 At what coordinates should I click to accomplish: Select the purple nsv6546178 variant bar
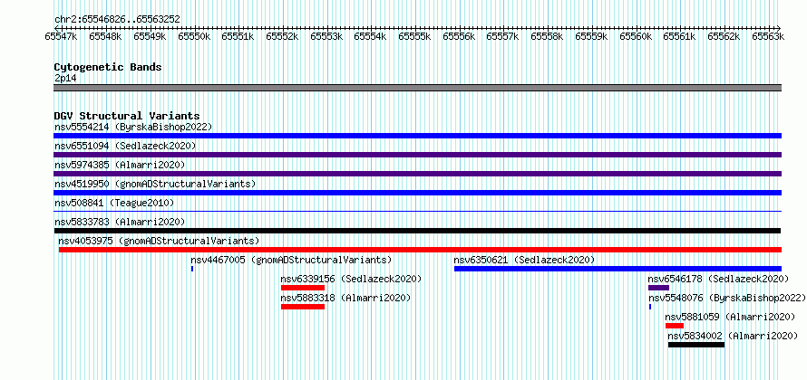[x=658, y=288]
